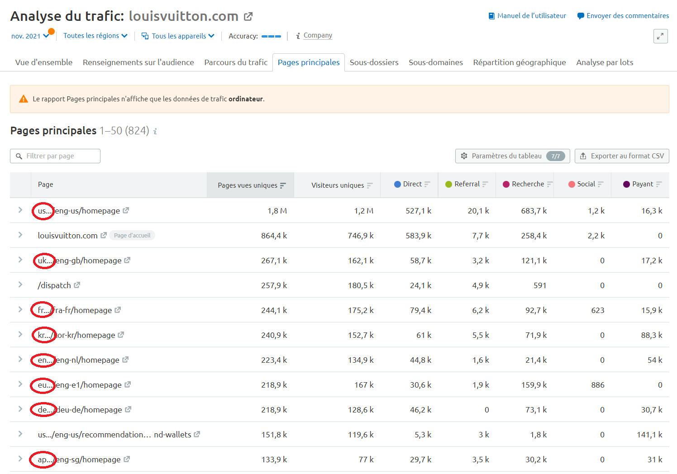Click Exporter au format CSV button
The width and height of the screenshot is (677, 474).
click(x=622, y=156)
